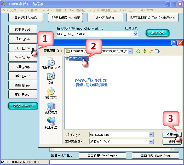Viewport: 184px width, 165px height.
Task: Open the 桌面 desktop shortcut
Action: (51, 78)
